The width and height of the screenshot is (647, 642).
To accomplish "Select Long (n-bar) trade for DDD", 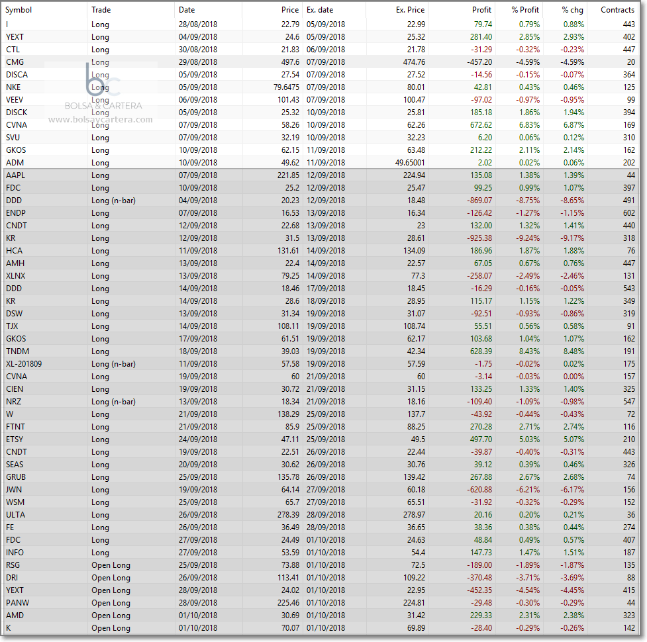I will tap(113, 201).
